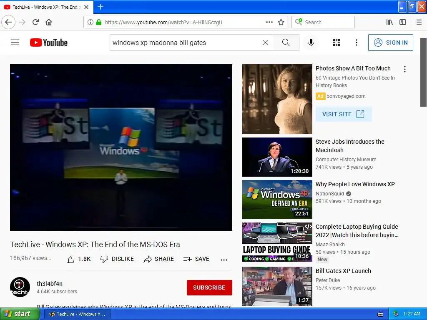The image size is (427, 320).
Task: Click Why People Love Windows XP title
Action: (x=355, y=184)
